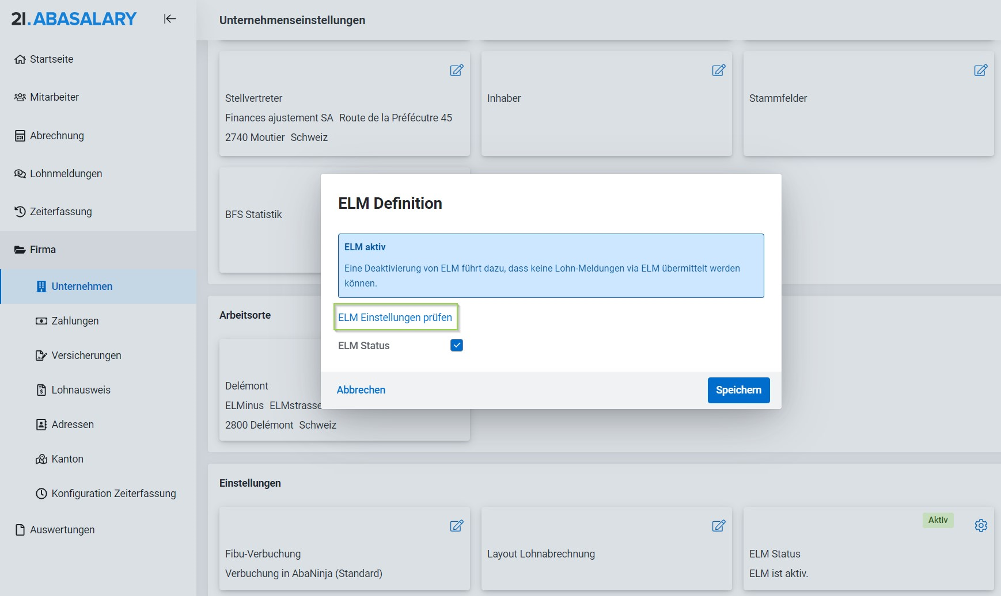Uncheck the ELM Status checkbox

(x=457, y=345)
